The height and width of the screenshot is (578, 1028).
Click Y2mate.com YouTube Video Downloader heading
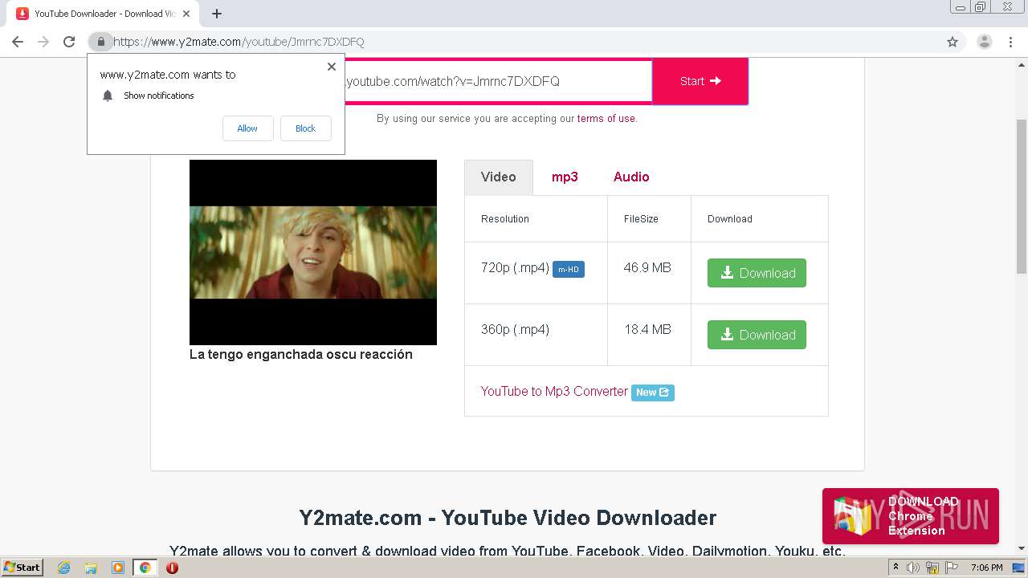(508, 518)
